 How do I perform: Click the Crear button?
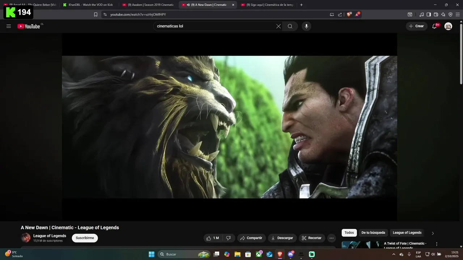[416, 26]
